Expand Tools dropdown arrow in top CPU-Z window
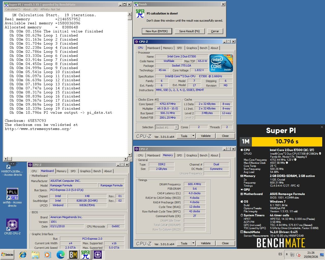The image size is (325, 260). pos(193,136)
